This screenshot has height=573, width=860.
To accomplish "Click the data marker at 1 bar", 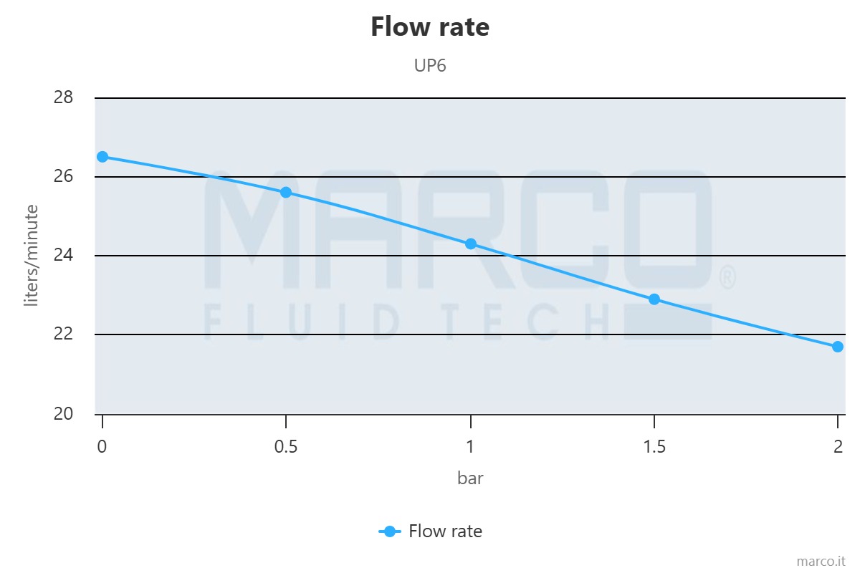I will click(471, 244).
